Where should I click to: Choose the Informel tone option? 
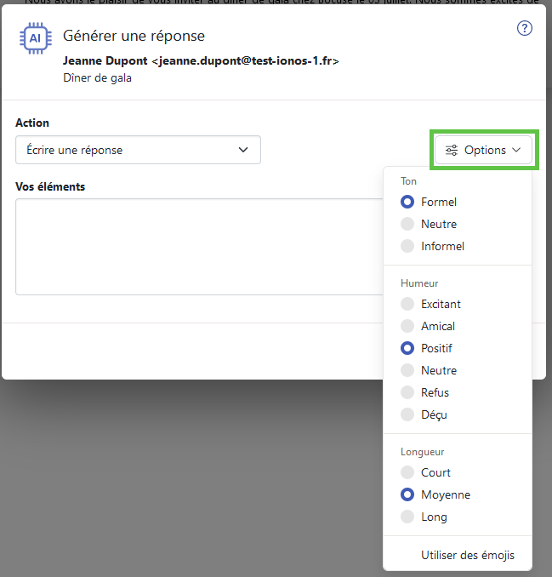pyautogui.click(x=407, y=246)
